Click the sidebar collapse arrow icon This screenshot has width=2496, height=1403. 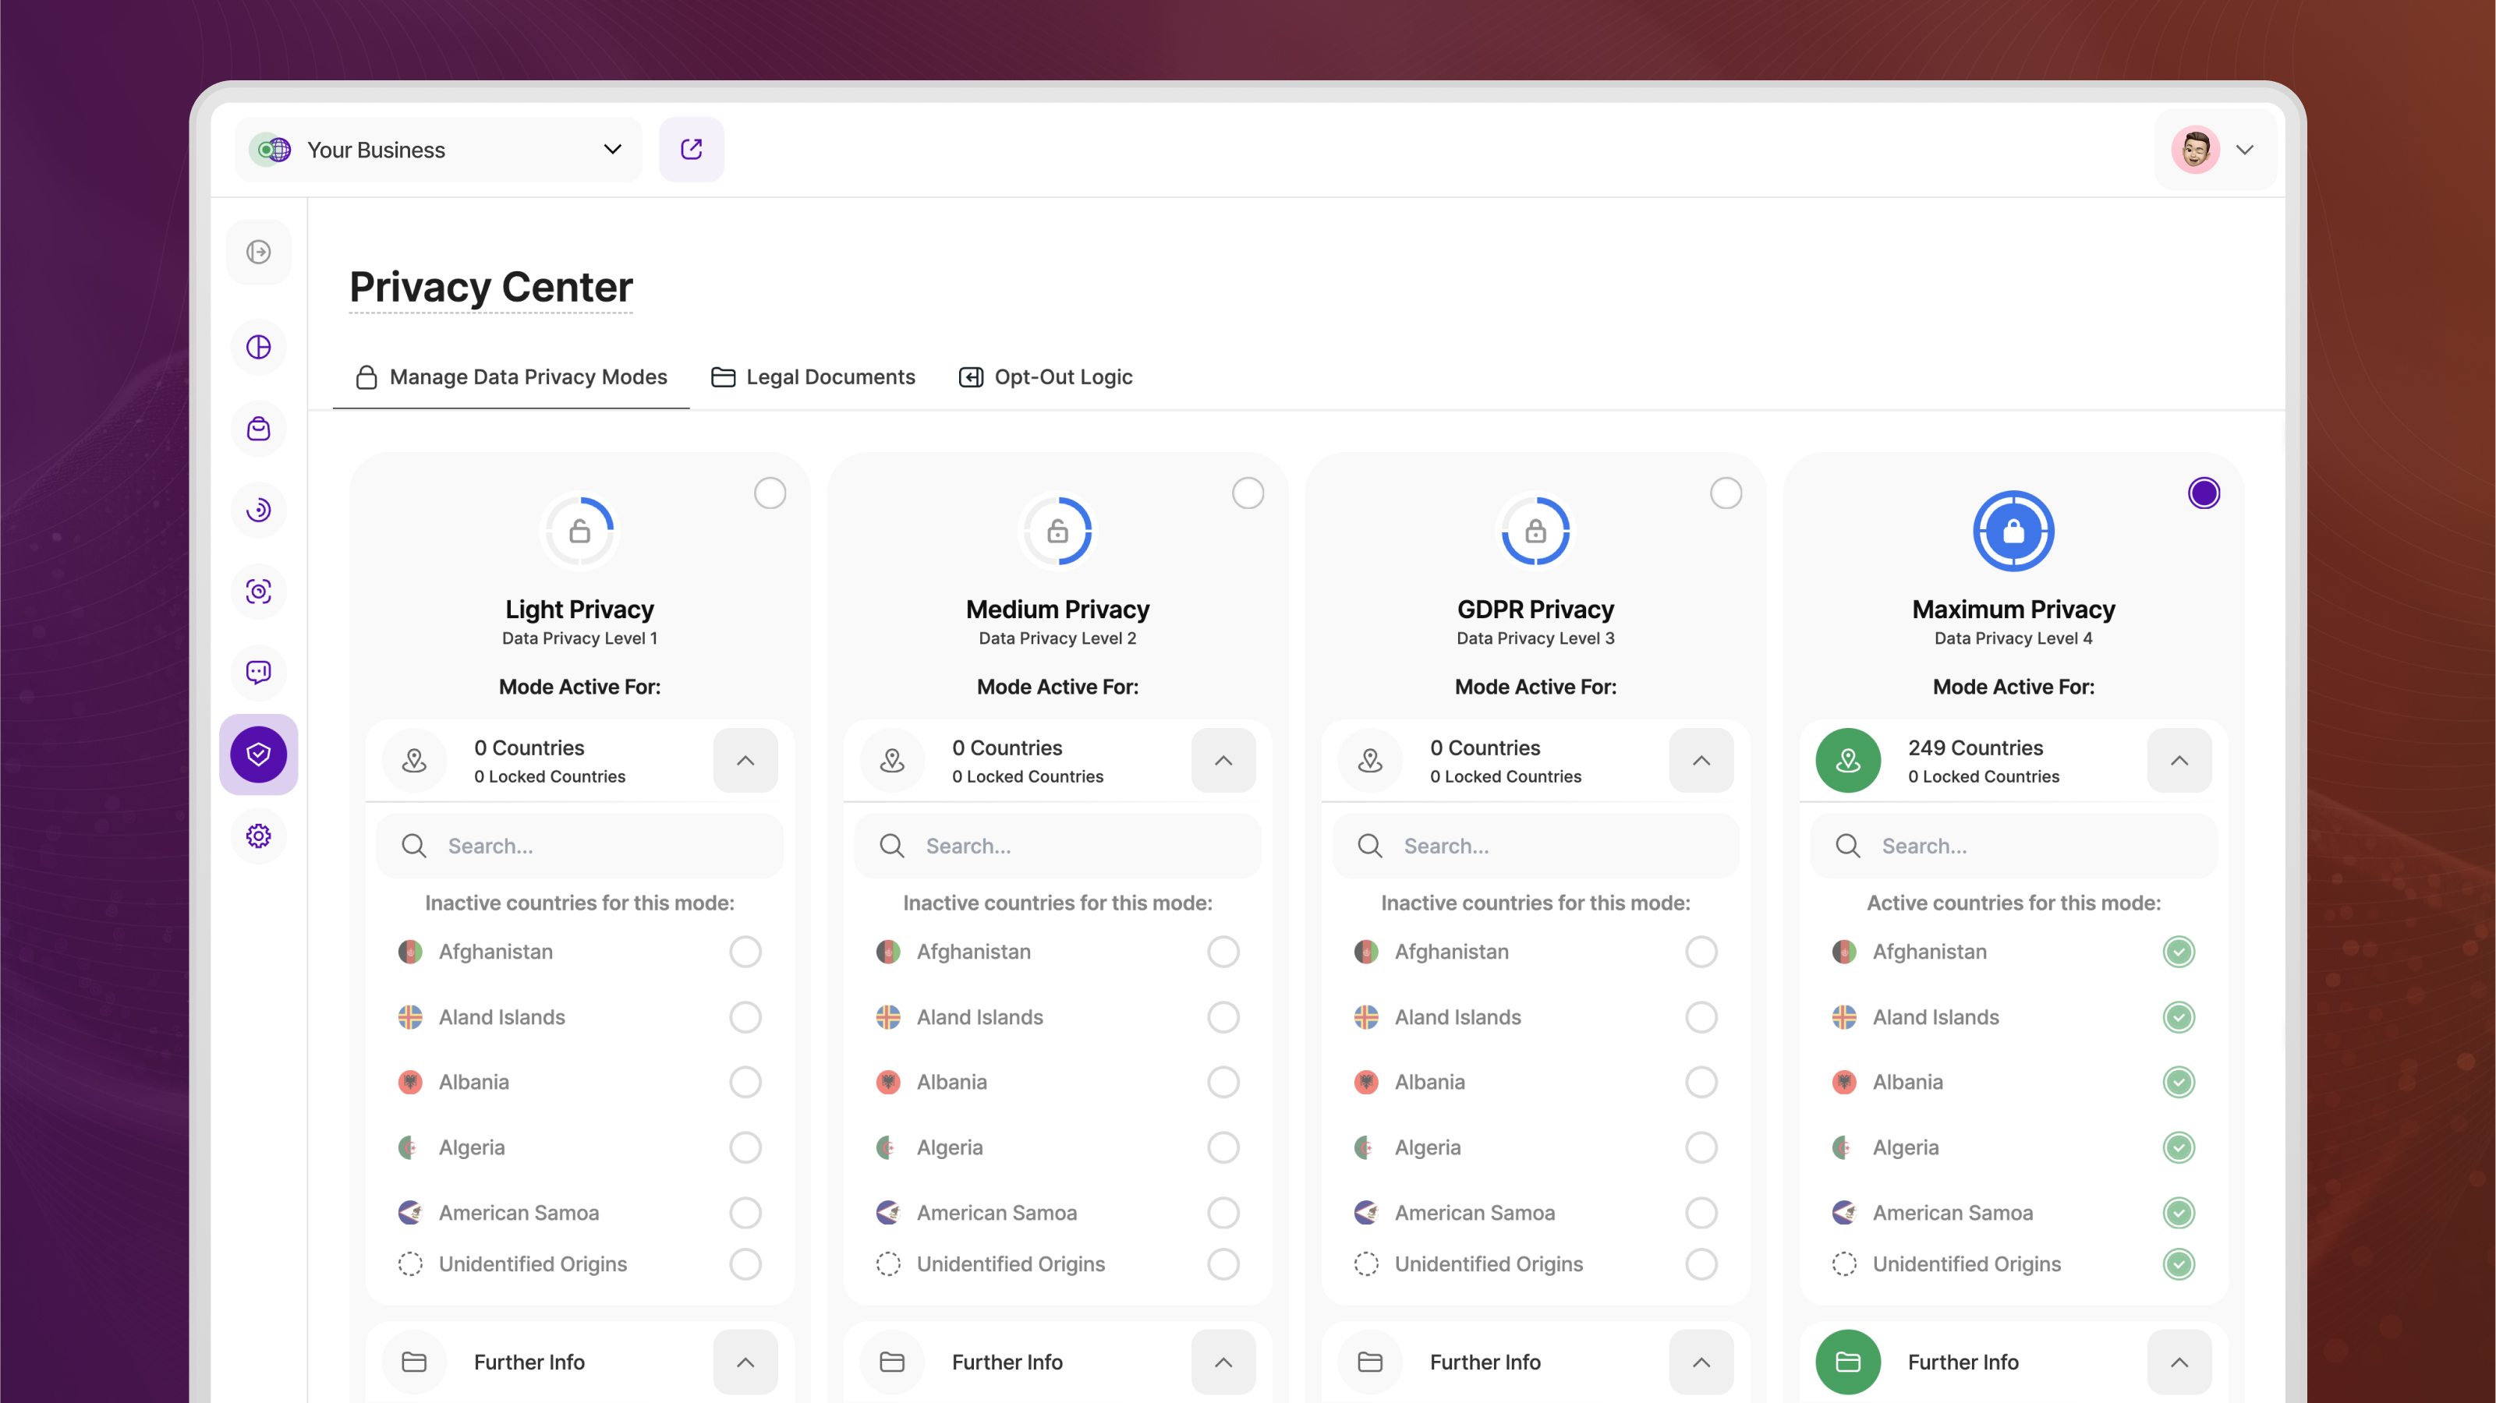coord(258,252)
